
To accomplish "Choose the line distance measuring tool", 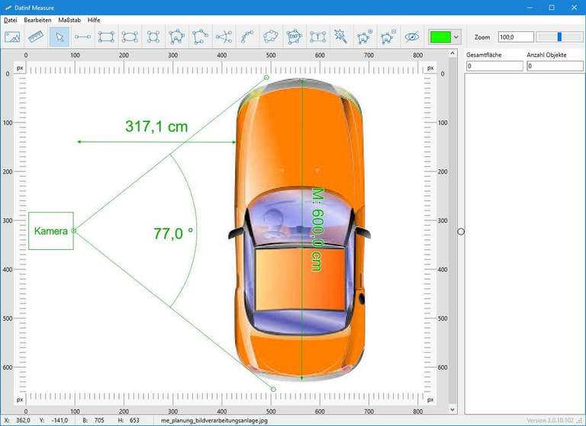I will tap(82, 36).
